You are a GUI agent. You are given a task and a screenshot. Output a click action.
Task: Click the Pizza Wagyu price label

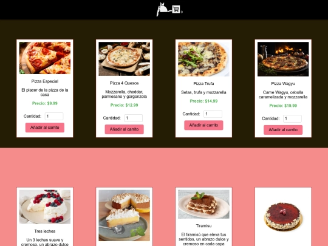[x=283, y=106]
